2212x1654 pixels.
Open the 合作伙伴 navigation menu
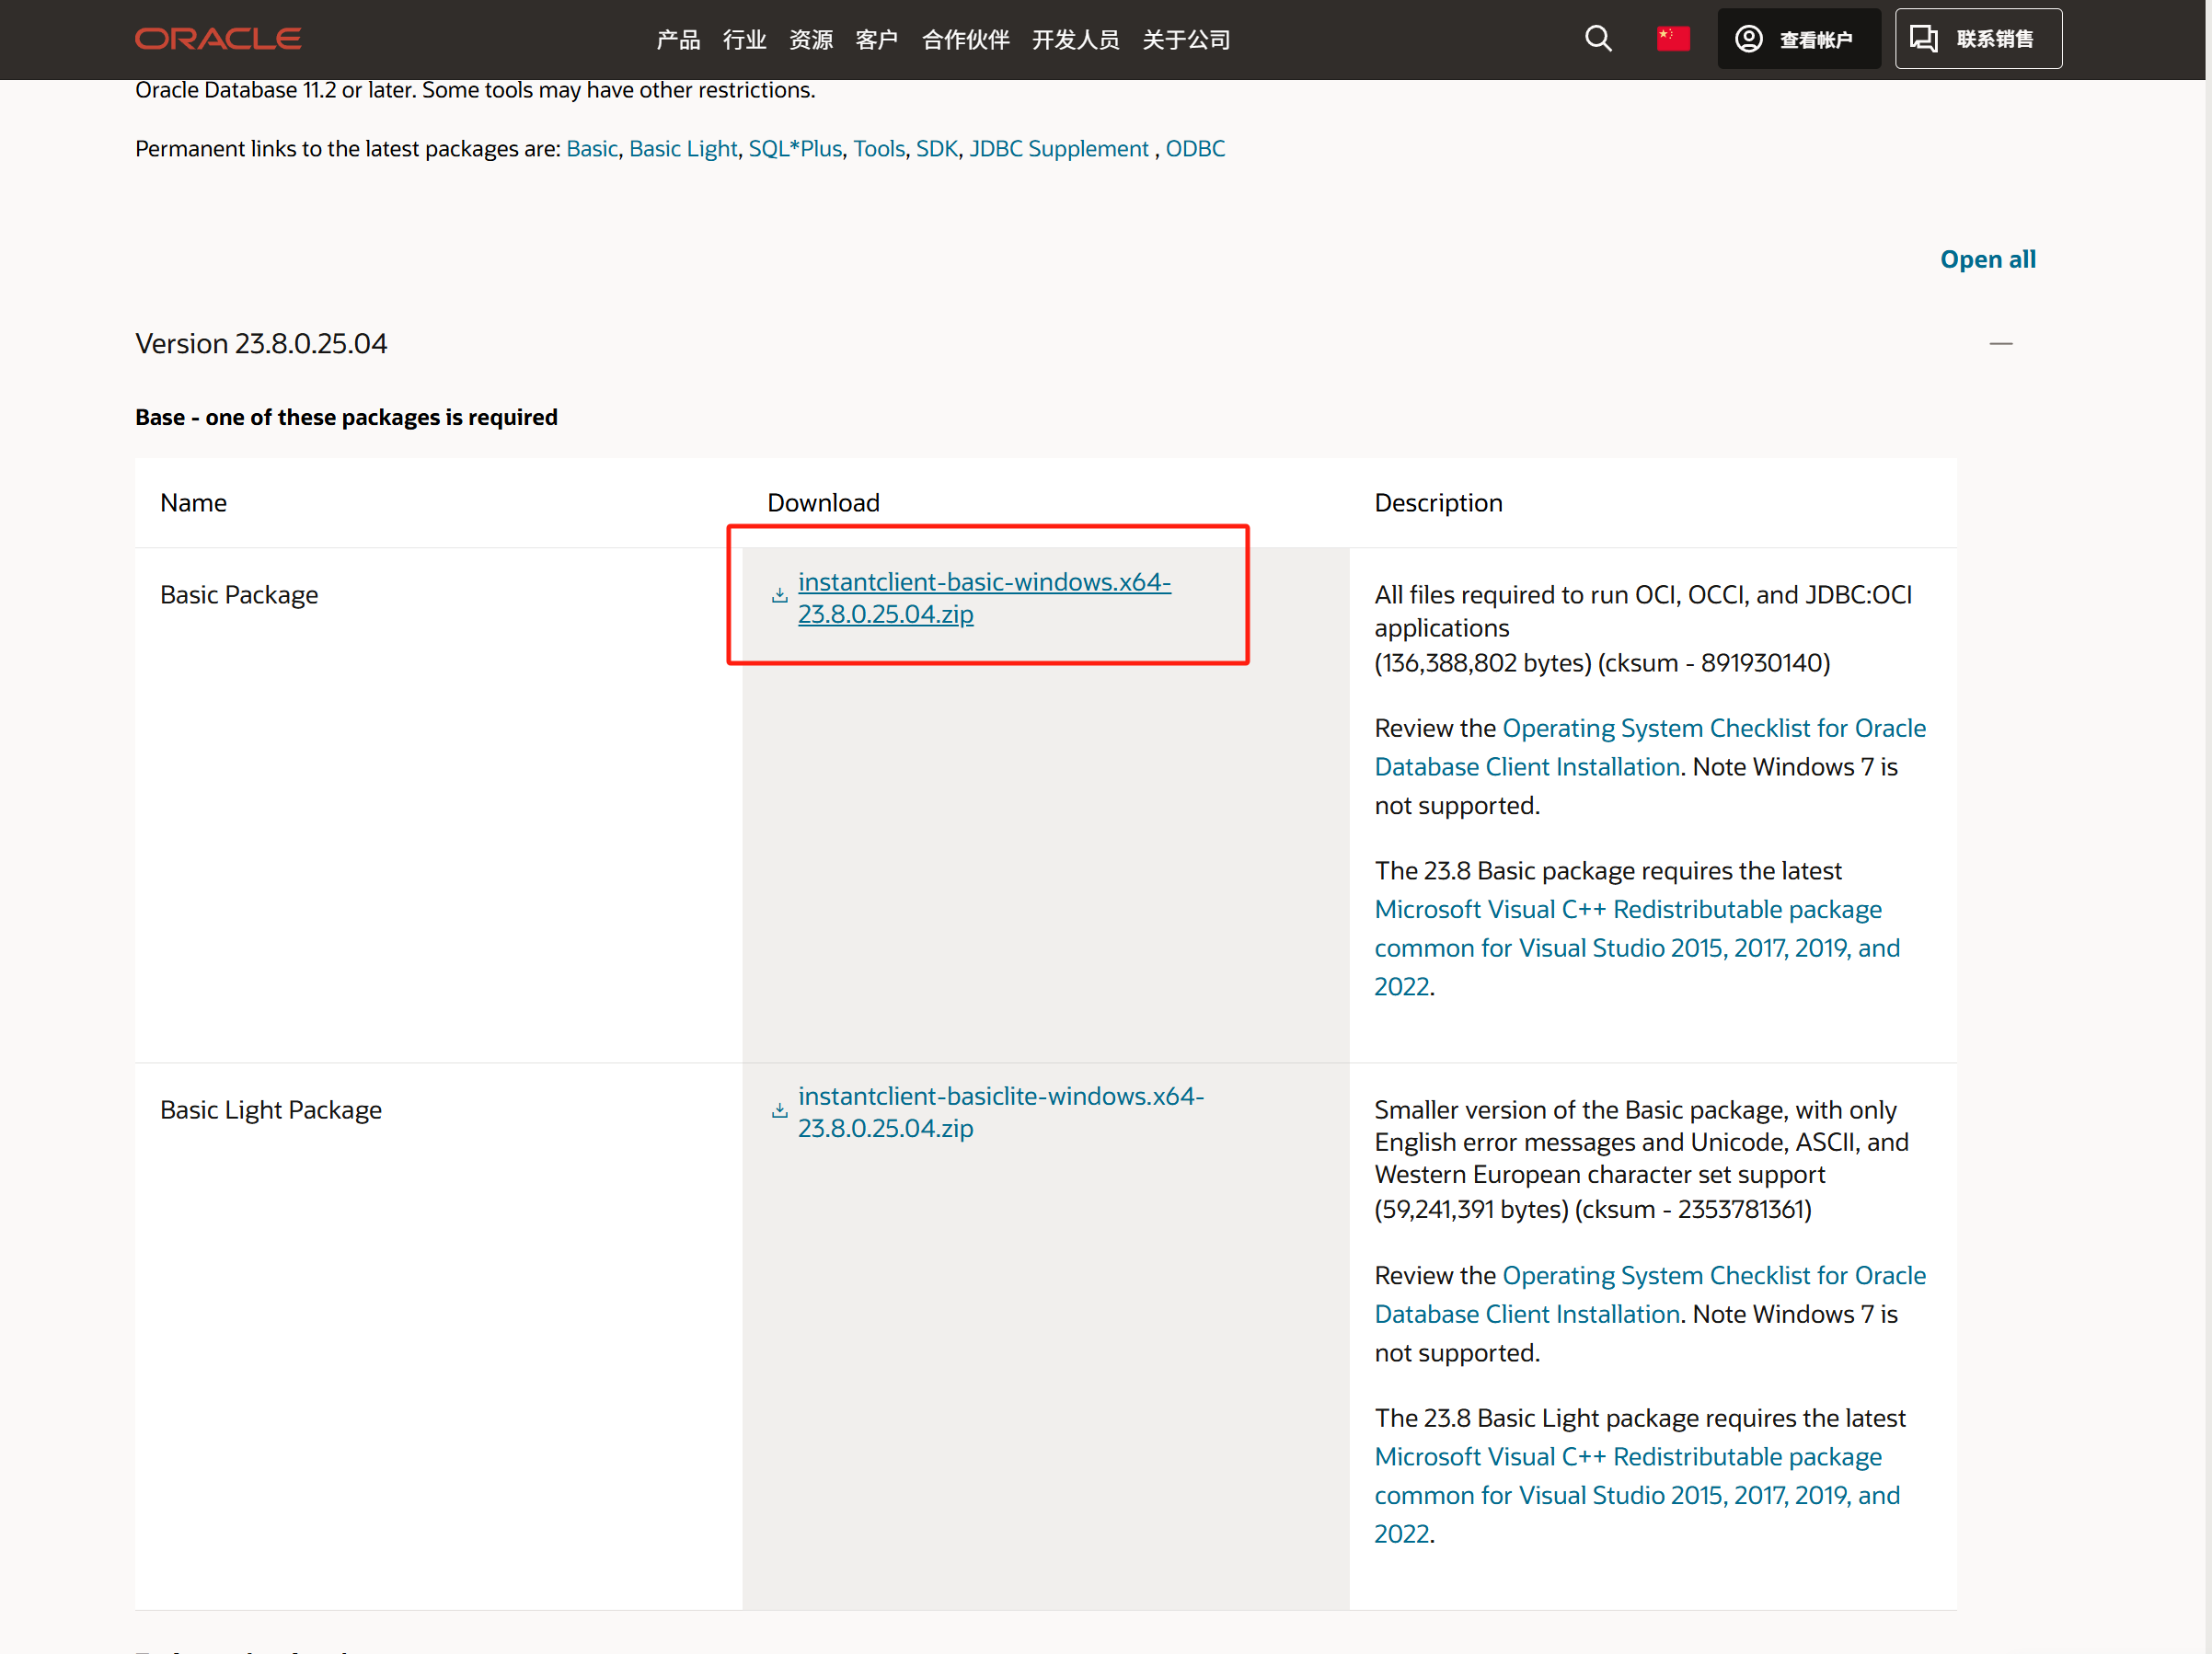tap(965, 40)
